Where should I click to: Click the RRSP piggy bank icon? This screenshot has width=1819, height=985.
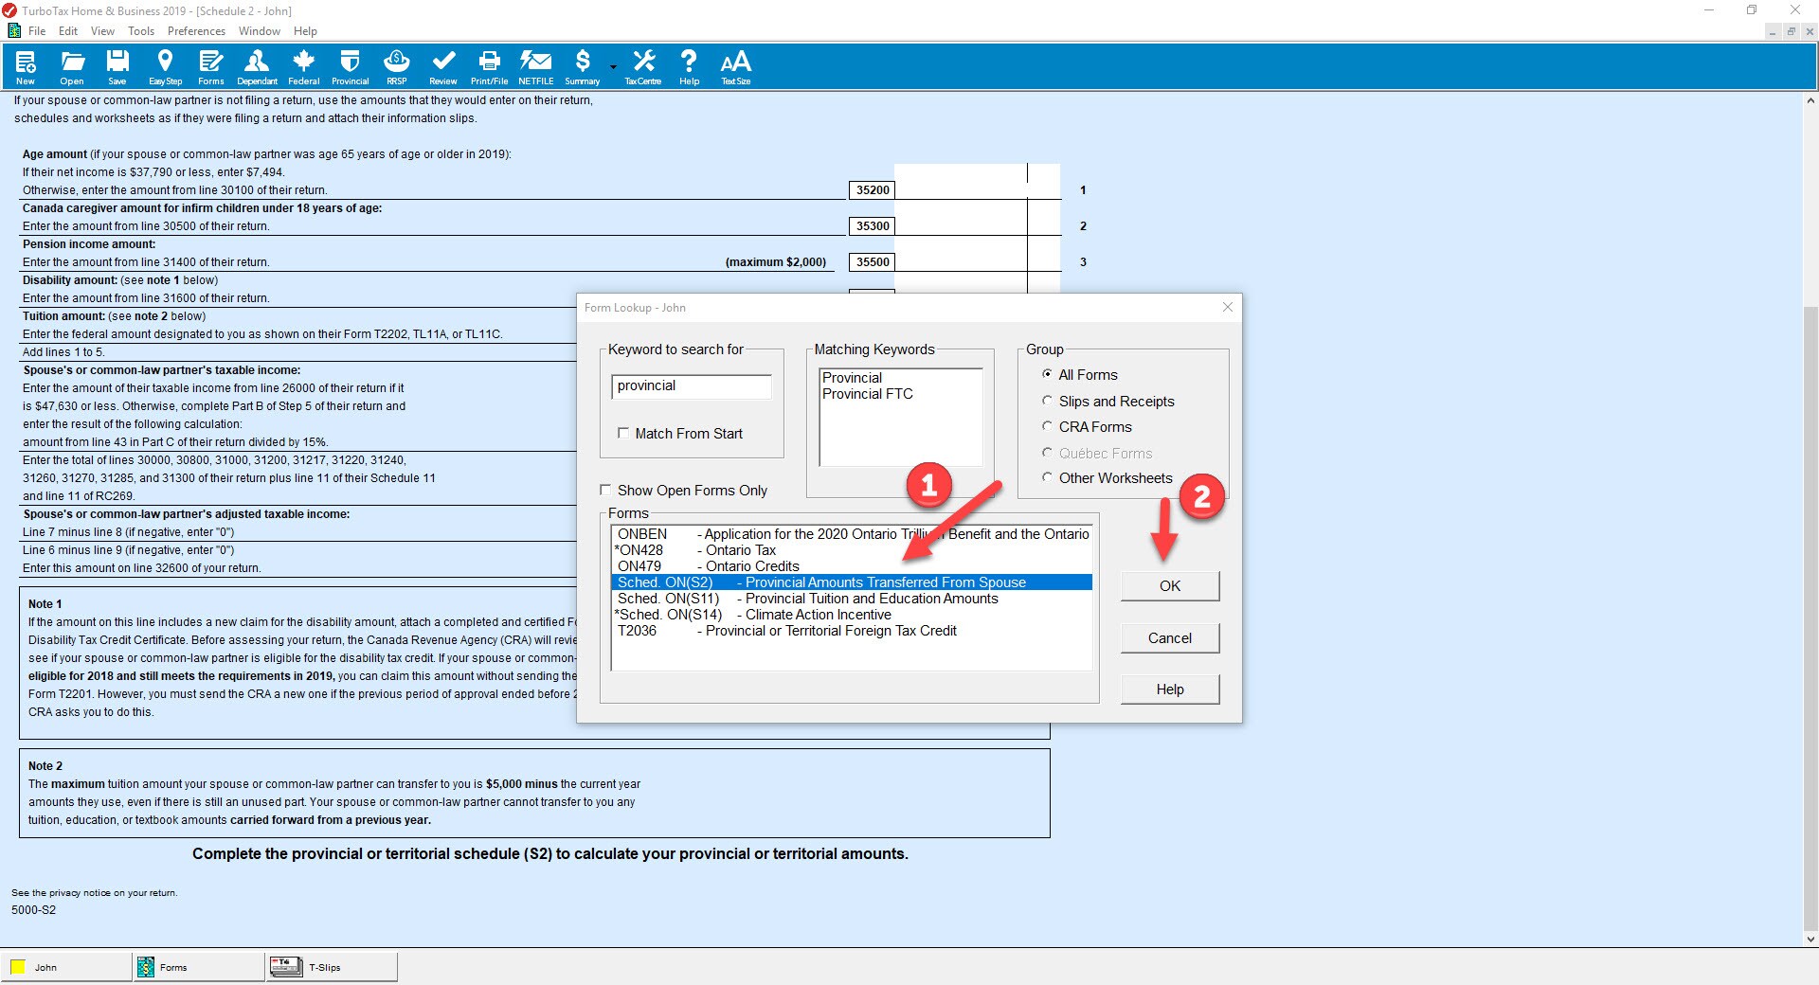pyautogui.click(x=396, y=67)
